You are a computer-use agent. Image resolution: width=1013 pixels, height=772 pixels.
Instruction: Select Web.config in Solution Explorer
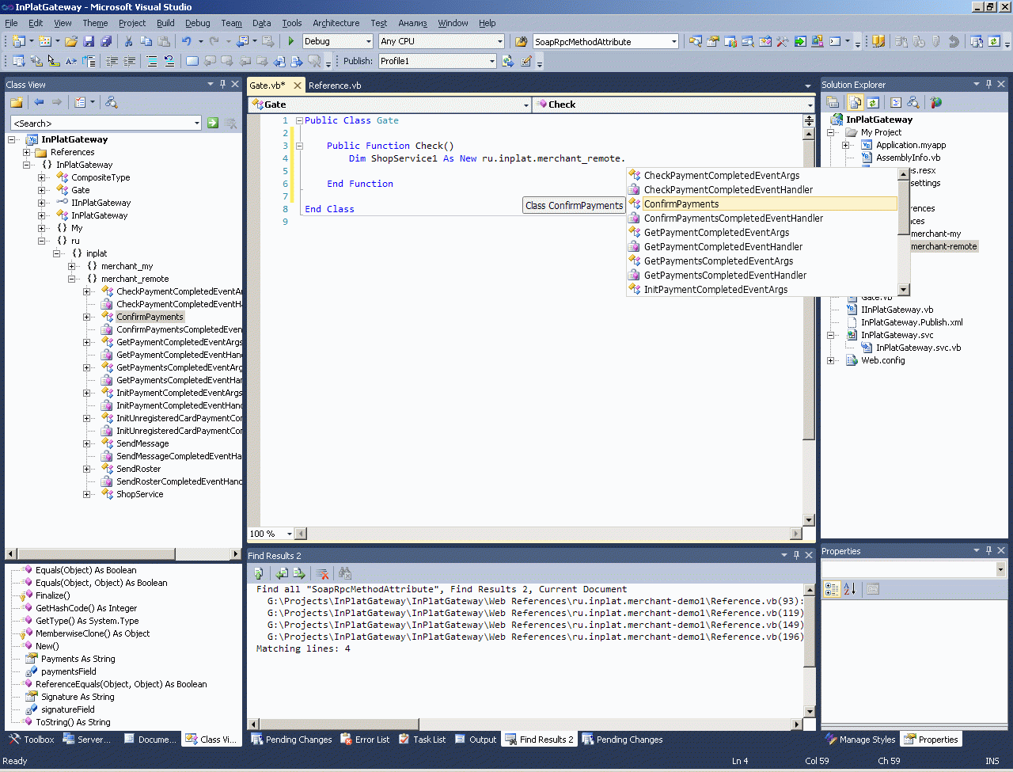point(883,360)
